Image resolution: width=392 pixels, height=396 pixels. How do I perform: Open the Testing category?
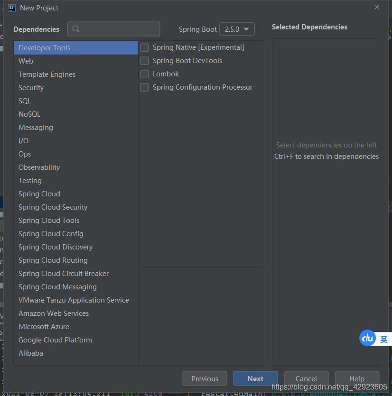coord(76,181)
